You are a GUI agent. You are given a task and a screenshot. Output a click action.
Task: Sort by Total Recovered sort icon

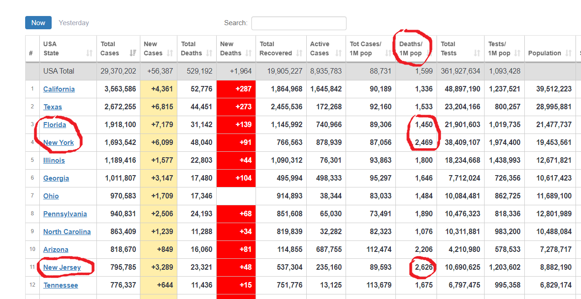pyautogui.click(x=299, y=53)
